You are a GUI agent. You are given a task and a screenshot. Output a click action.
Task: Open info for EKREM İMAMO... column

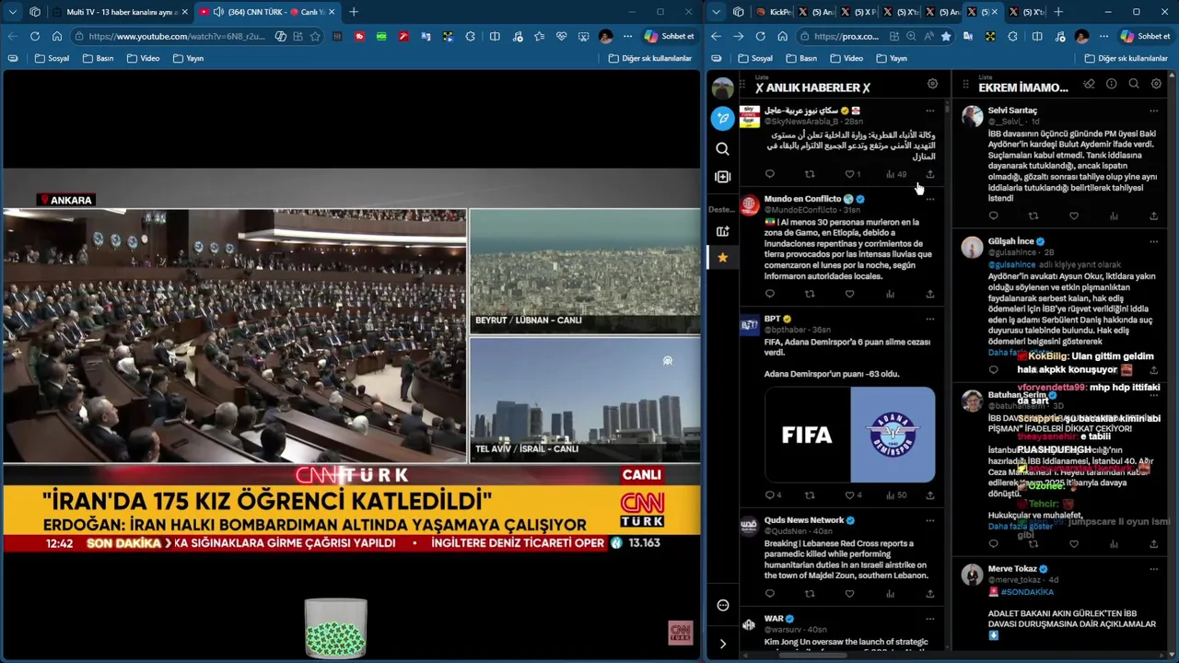1112,84
